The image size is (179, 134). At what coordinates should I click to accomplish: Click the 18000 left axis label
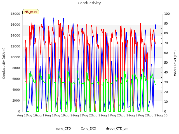[x=15, y=14]
